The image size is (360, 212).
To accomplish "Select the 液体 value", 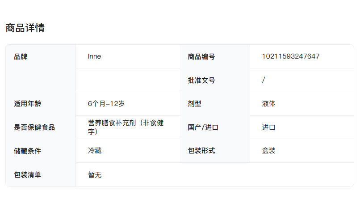I will pyautogui.click(x=268, y=104).
